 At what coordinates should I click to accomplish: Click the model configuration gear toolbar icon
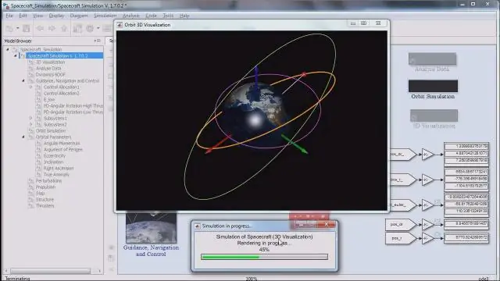pyautogui.click(x=90, y=28)
